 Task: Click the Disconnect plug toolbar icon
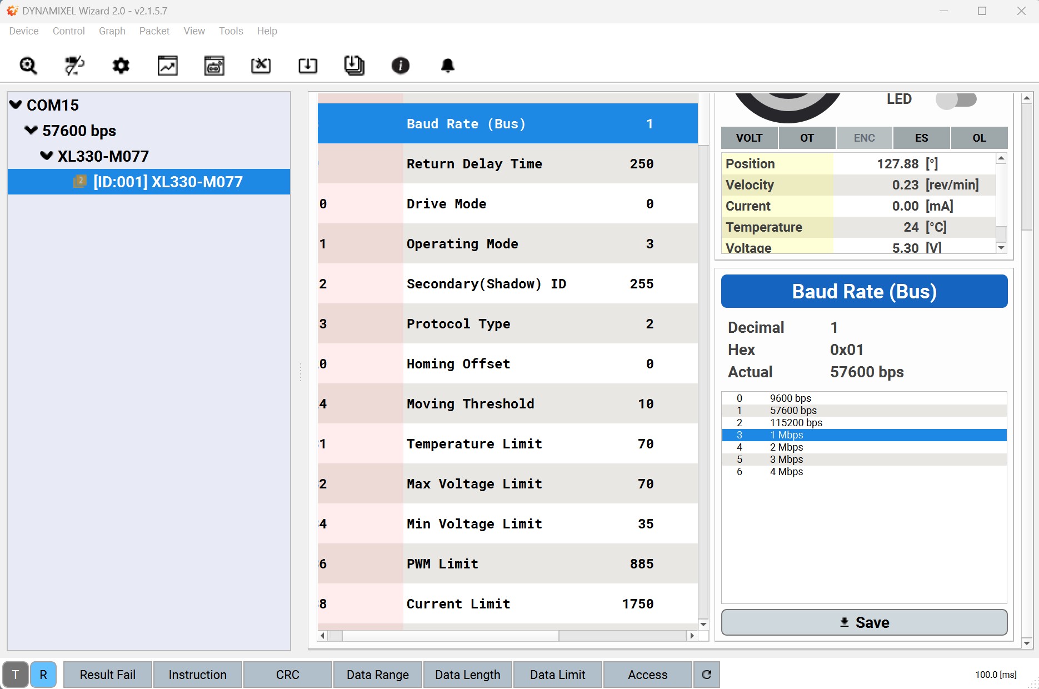74,66
